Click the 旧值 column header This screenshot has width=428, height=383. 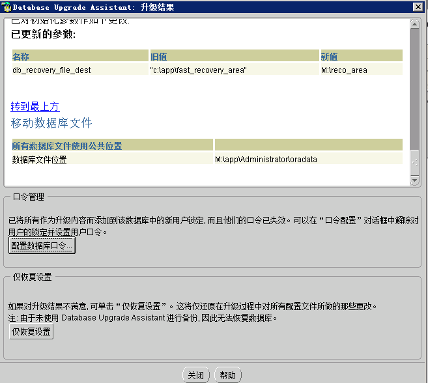(235, 56)
